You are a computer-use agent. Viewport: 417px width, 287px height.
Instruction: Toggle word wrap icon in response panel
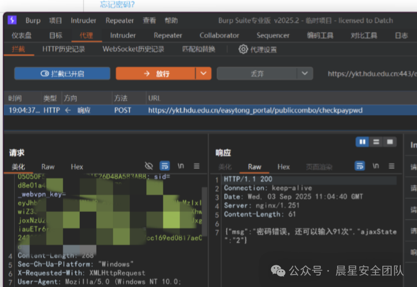360,166
